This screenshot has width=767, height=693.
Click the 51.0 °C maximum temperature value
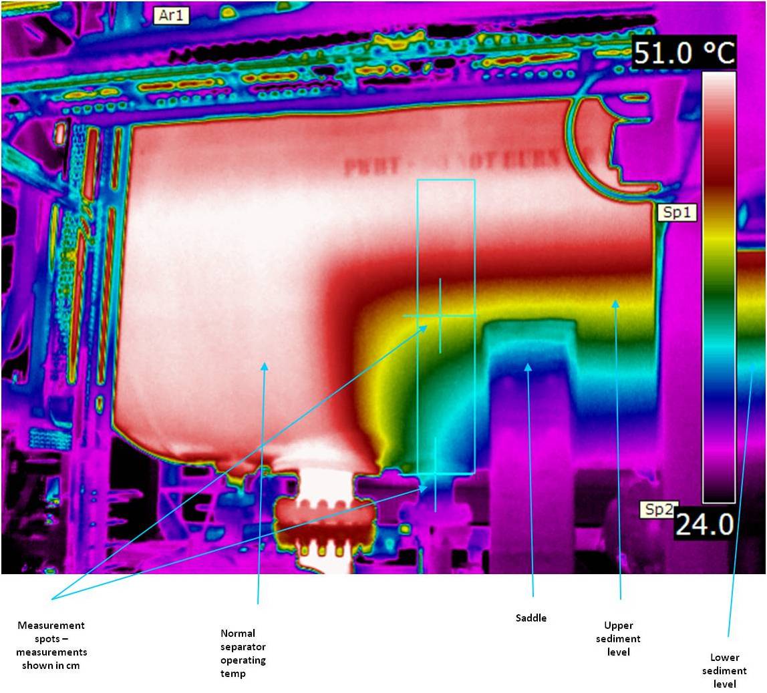(x=685, y=52)
